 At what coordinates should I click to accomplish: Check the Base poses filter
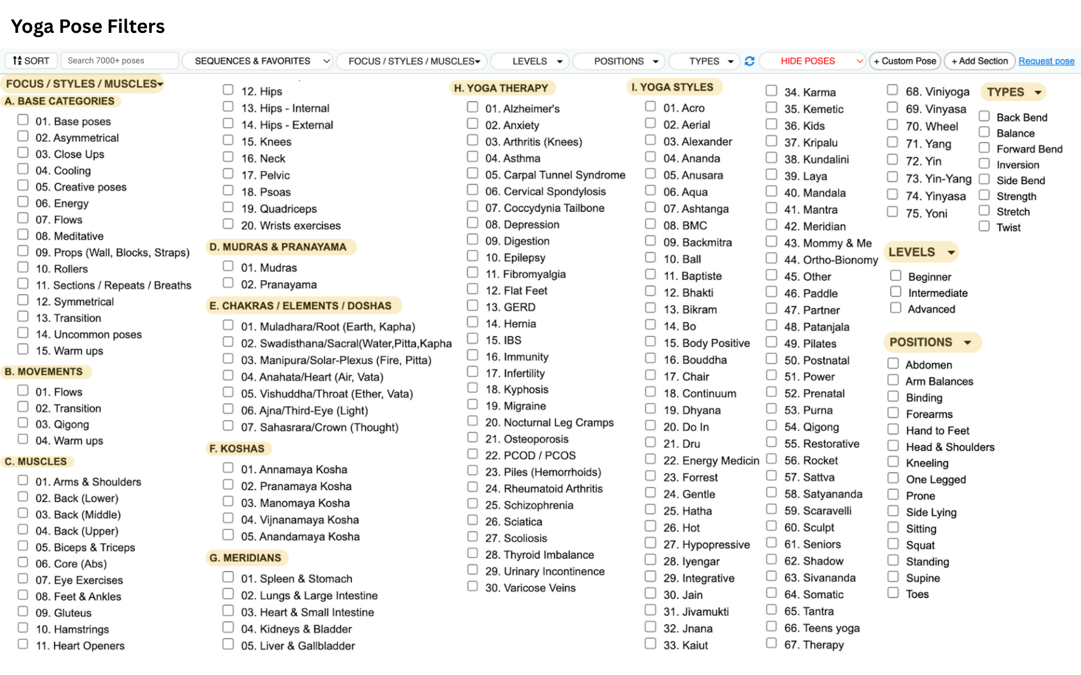23,119
